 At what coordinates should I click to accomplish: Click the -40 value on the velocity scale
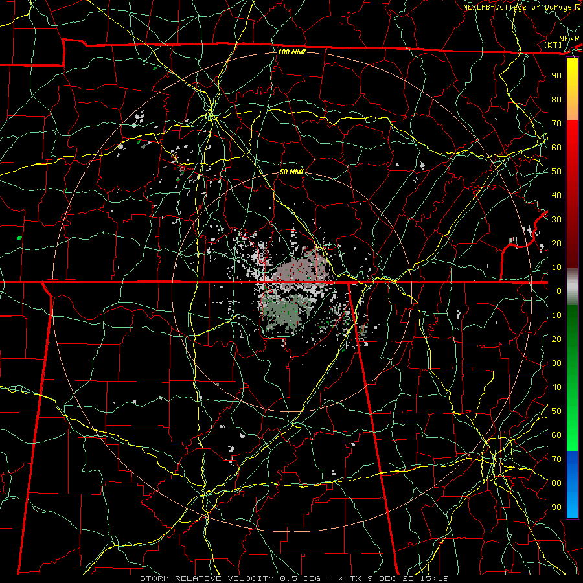554,387
